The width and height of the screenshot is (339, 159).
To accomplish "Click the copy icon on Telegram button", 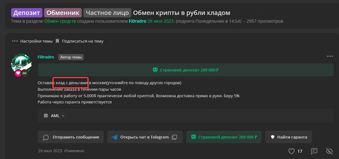I will click(x=174, y=137).
